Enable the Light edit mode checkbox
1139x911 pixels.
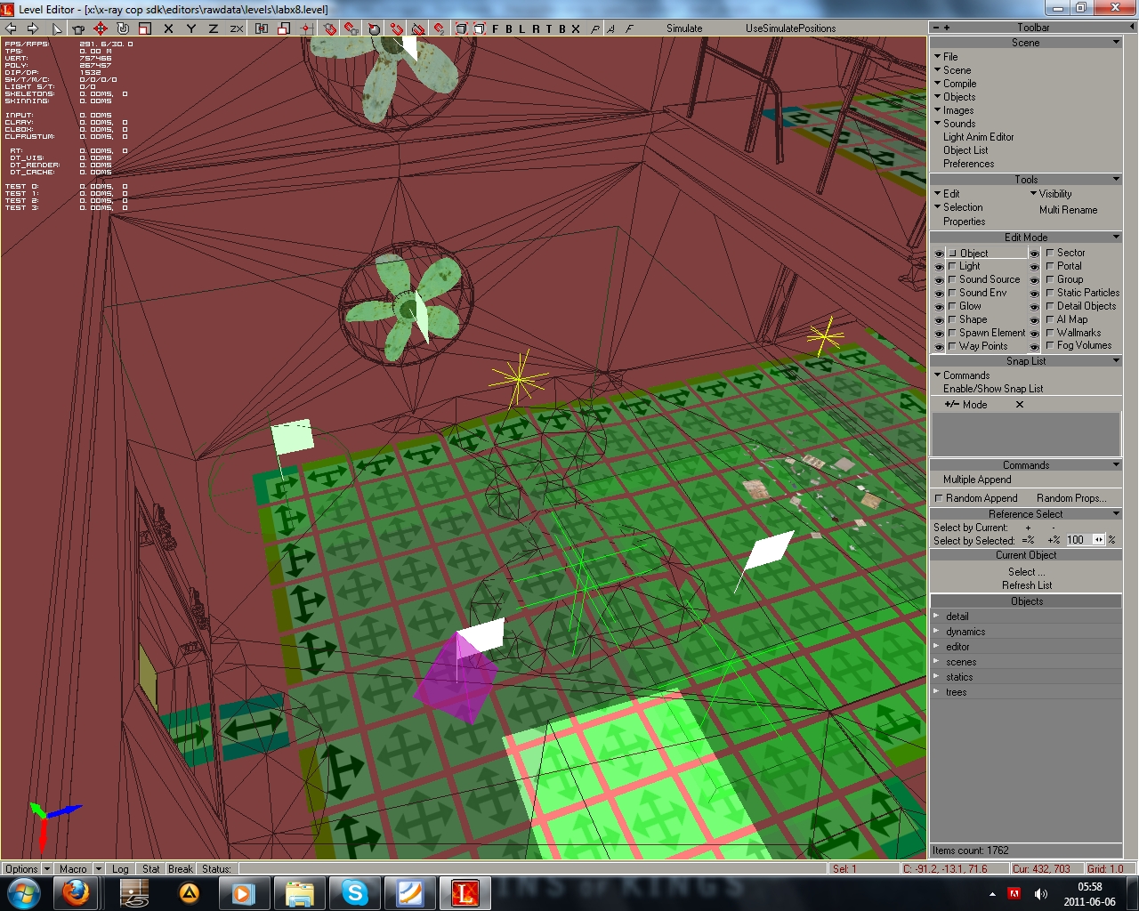tap(952, 266)
